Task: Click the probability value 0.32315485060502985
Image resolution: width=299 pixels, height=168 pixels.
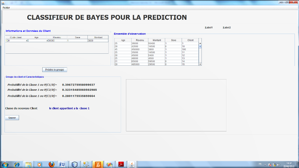Action: click(80, 90)
